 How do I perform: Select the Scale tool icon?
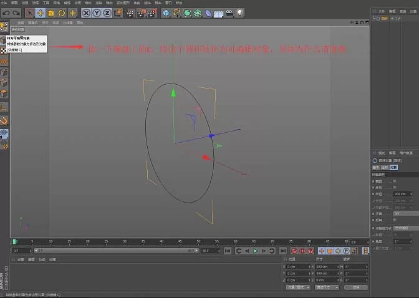(x=51, y=13)
